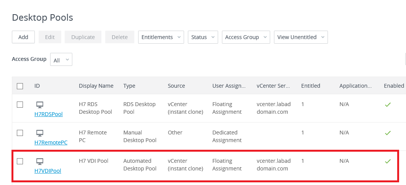Follow the H7RDSPool pool link
The width and height of the screenshot is (406, 185).
pos(49,114)
